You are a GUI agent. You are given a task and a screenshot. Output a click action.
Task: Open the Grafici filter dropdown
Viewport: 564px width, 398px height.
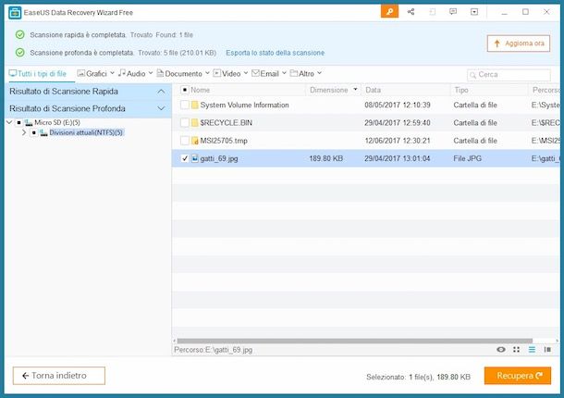click(112, 73)
